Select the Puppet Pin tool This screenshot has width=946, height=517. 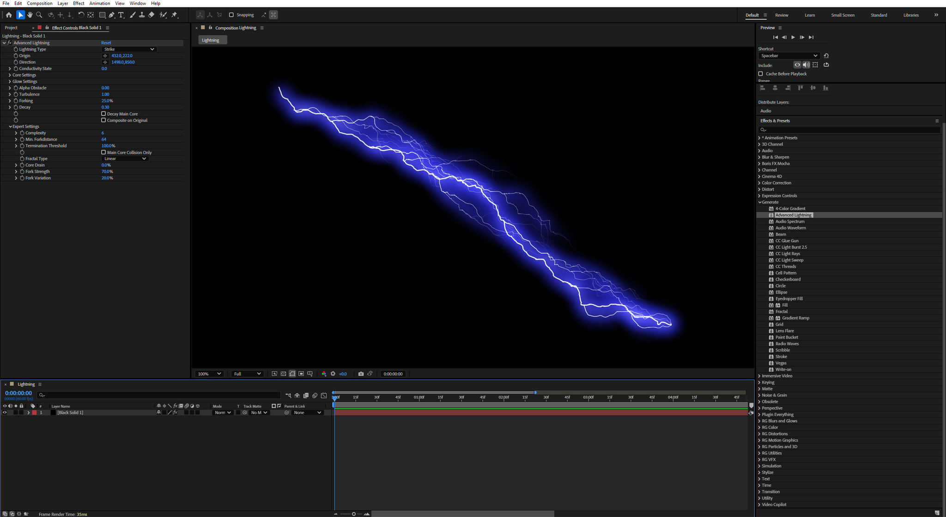pyautogui.click(x=175, y=15)
